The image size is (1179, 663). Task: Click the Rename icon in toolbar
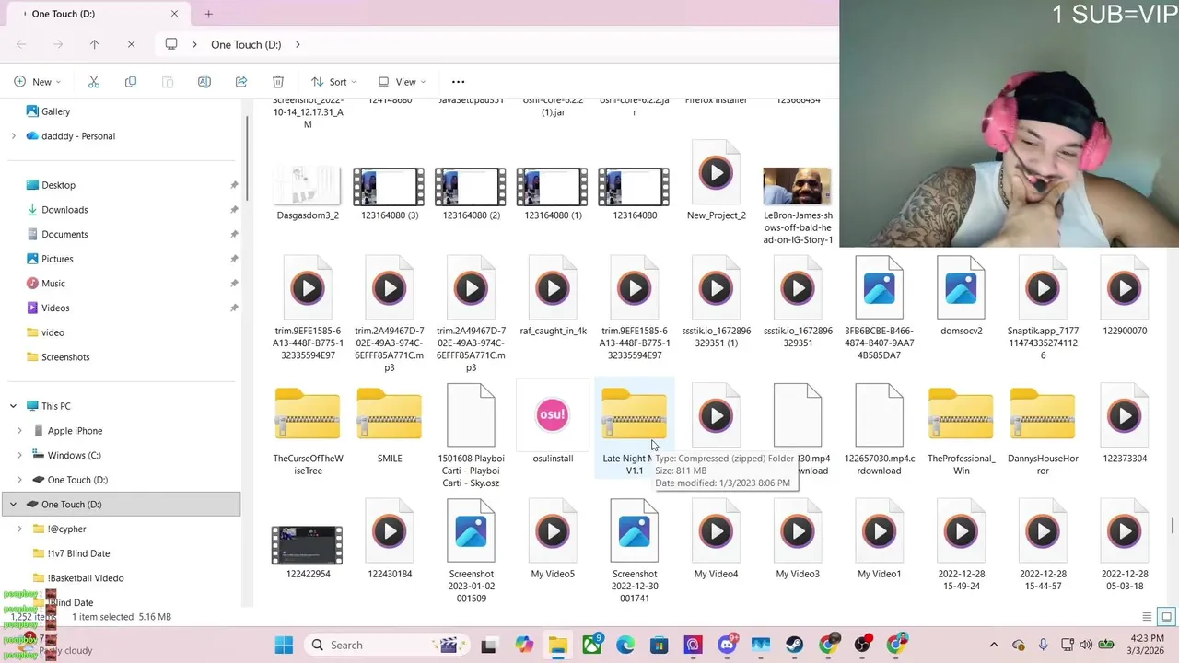click(x=204, y=82)
